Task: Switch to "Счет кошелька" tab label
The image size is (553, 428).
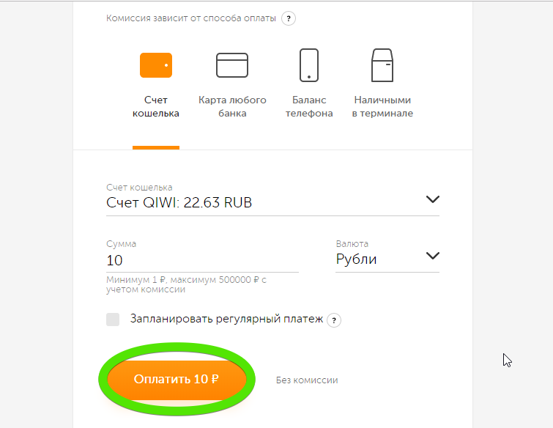Action: coord(156,107)
